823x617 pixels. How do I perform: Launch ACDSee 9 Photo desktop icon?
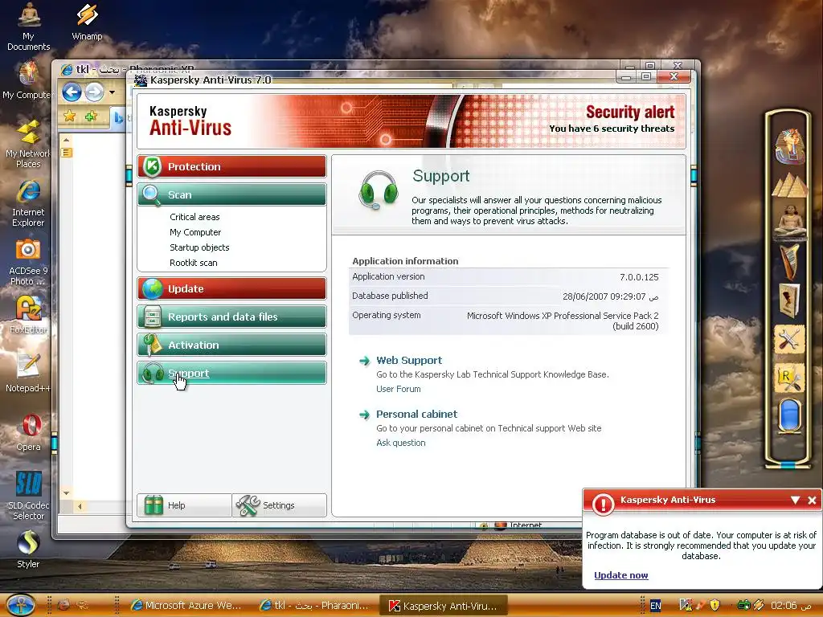(x=28, y=262)
